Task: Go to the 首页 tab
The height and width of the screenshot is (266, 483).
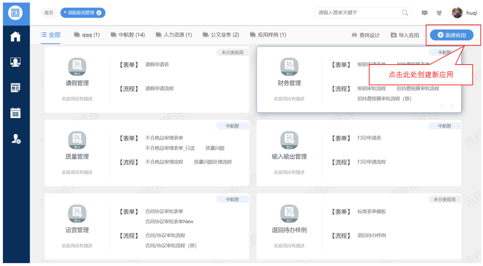Action: coord(49,13)
